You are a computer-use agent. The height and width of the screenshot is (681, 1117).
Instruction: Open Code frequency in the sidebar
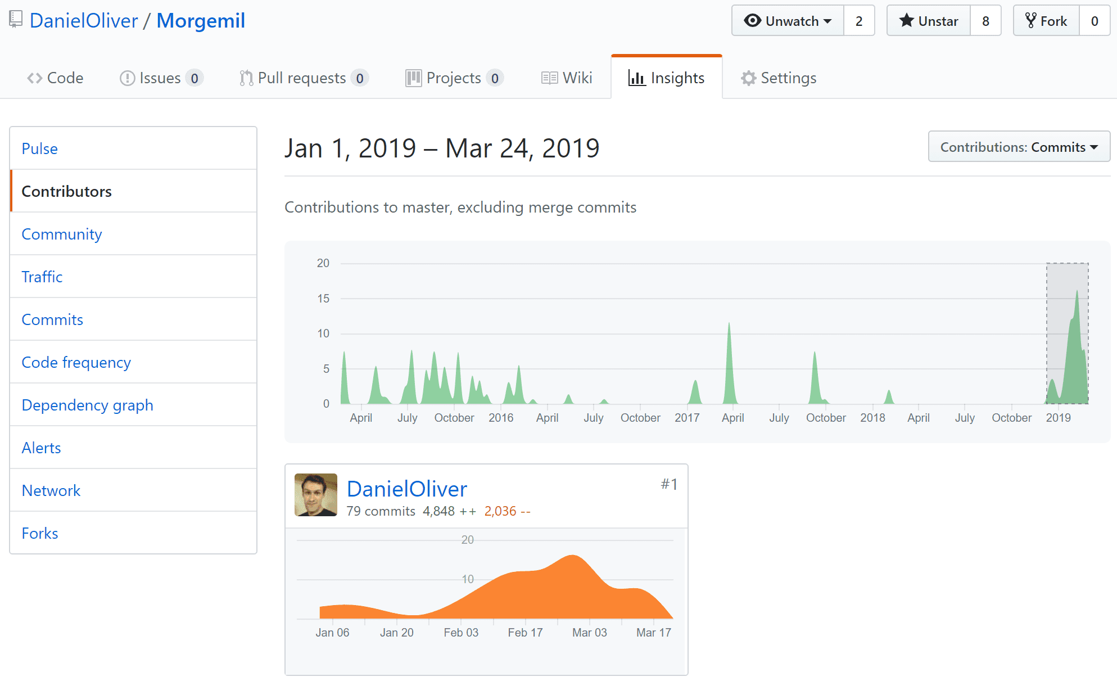133,362
